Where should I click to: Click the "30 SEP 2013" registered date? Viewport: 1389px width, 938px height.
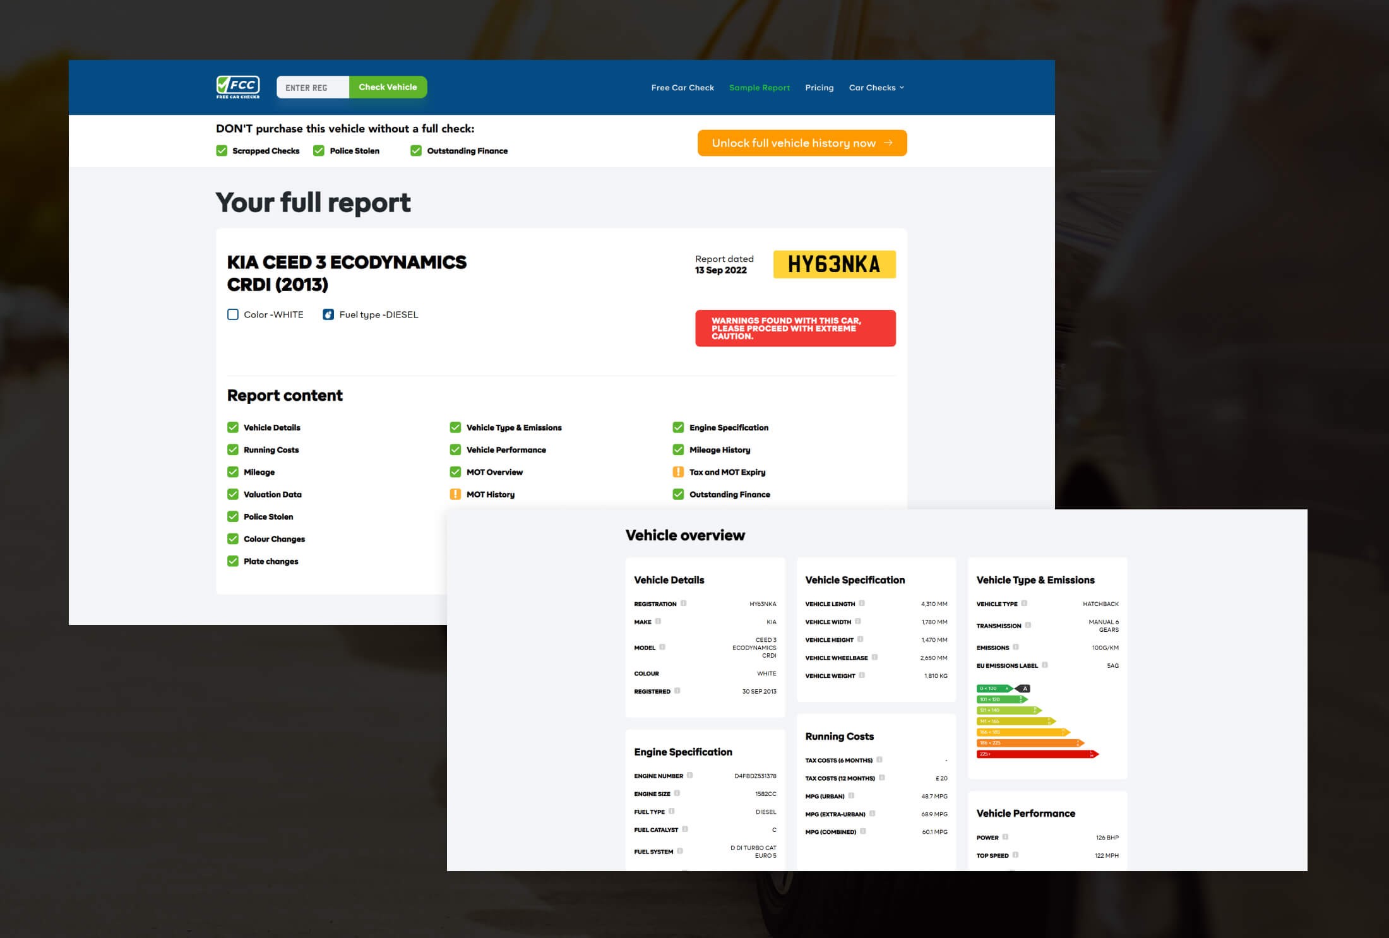tap(759, 691)
